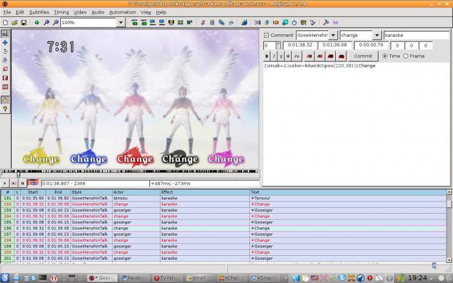This screenshot has height=283, width=453.
Task: Click the fourth AB shadow color button
Action: coord(341,56)
